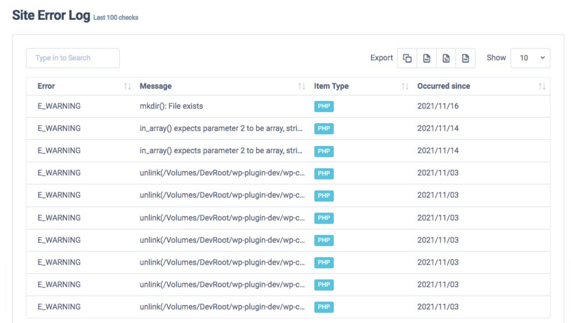This screenshot has width=571, height=323.
Task: Click the Occurred since column header
Action: pyautogui.click(x=444, y=86)
